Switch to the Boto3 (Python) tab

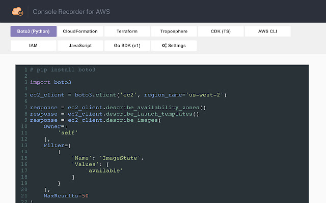click(33, 31)
